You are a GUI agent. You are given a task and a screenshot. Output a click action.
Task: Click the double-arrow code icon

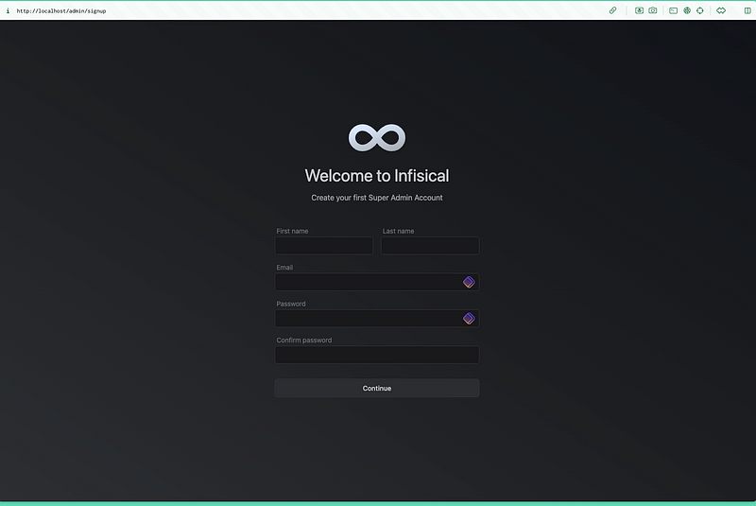[721, 10]
